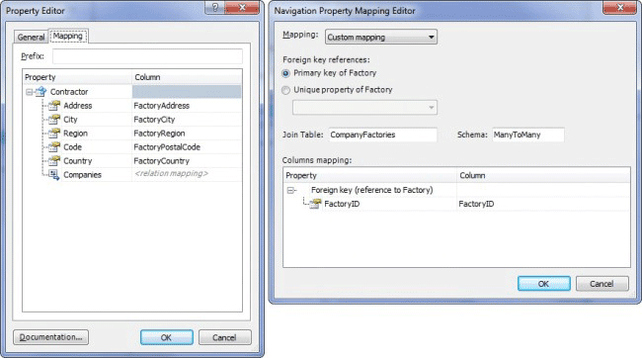The width and height of the screenshot is (642, 358).
Task: Click the Schema field ManyToMany
Action: click(527, 134)
